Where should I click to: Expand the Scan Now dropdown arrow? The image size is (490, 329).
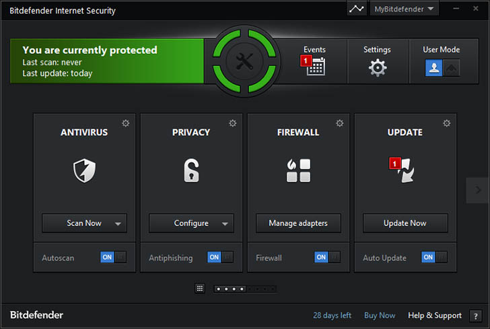(118, 223)
